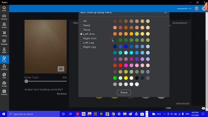Screen dimensions: 208x117
Task: Click the volume speaker tray icon
Action: point(172,114)
